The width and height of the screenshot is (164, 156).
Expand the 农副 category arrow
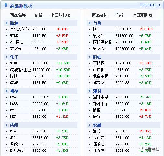point(90,125)
